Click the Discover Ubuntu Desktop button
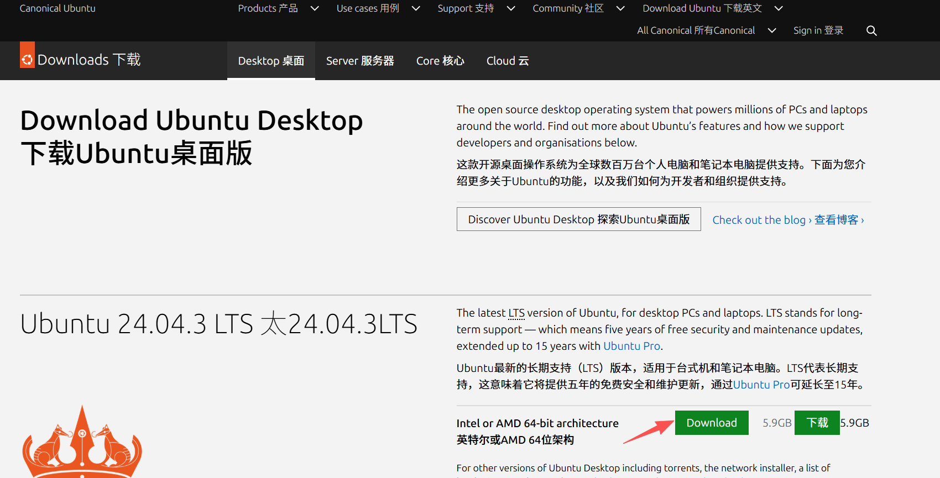The width and height of the screenshot is (940, 478). [579, 219]
